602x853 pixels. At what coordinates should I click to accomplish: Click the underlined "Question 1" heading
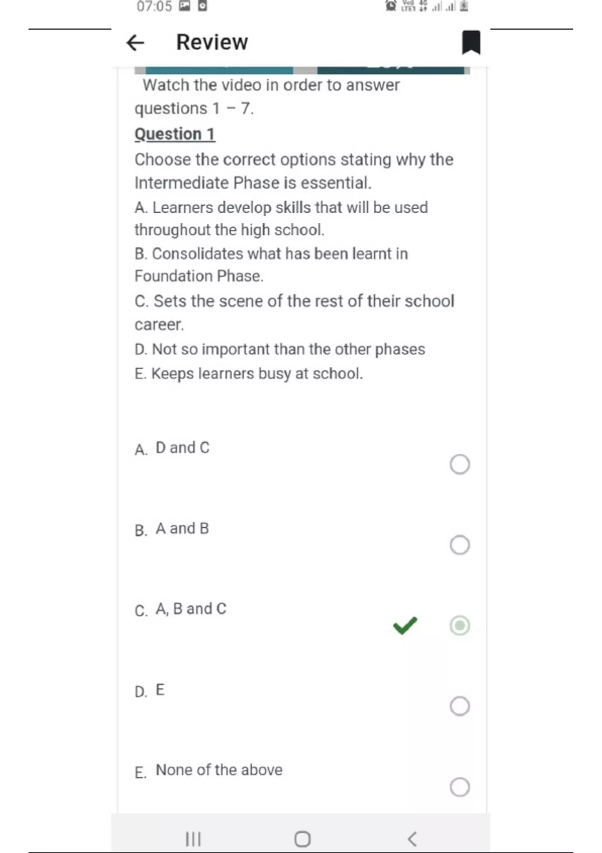pyautogui.click(x=175, y=134)
